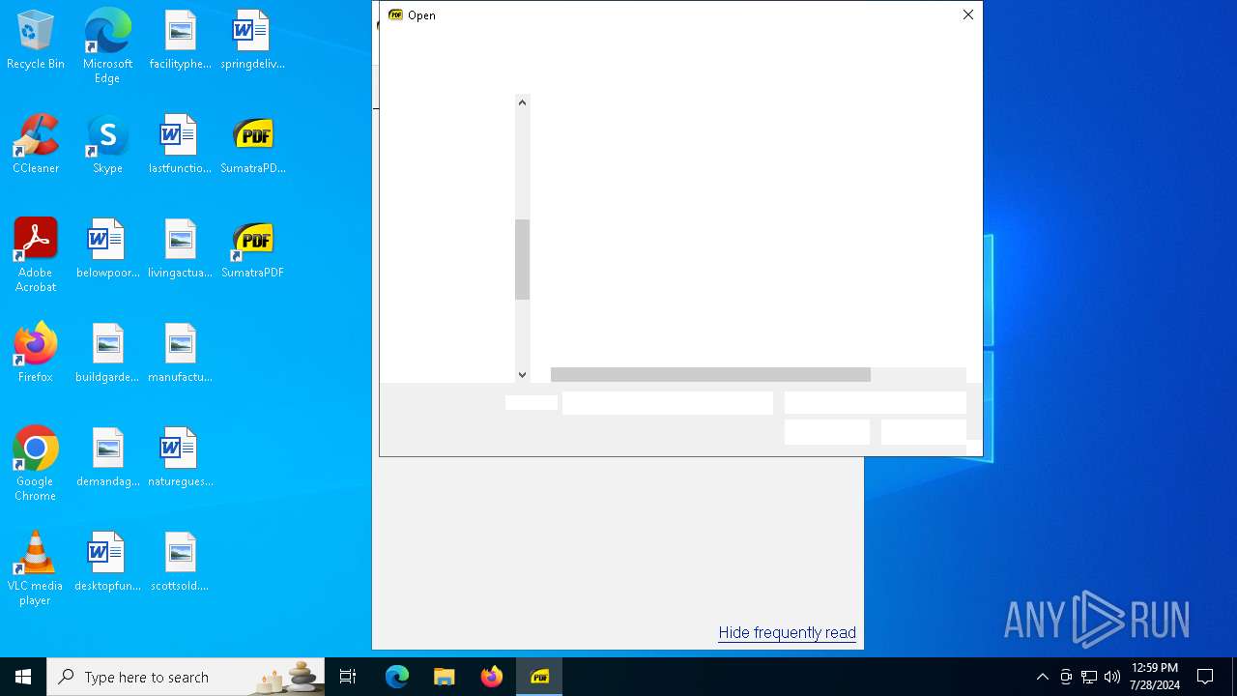1237x696 pixels.
Task: Select the livingactua image file icon
Action: [180, 249]
